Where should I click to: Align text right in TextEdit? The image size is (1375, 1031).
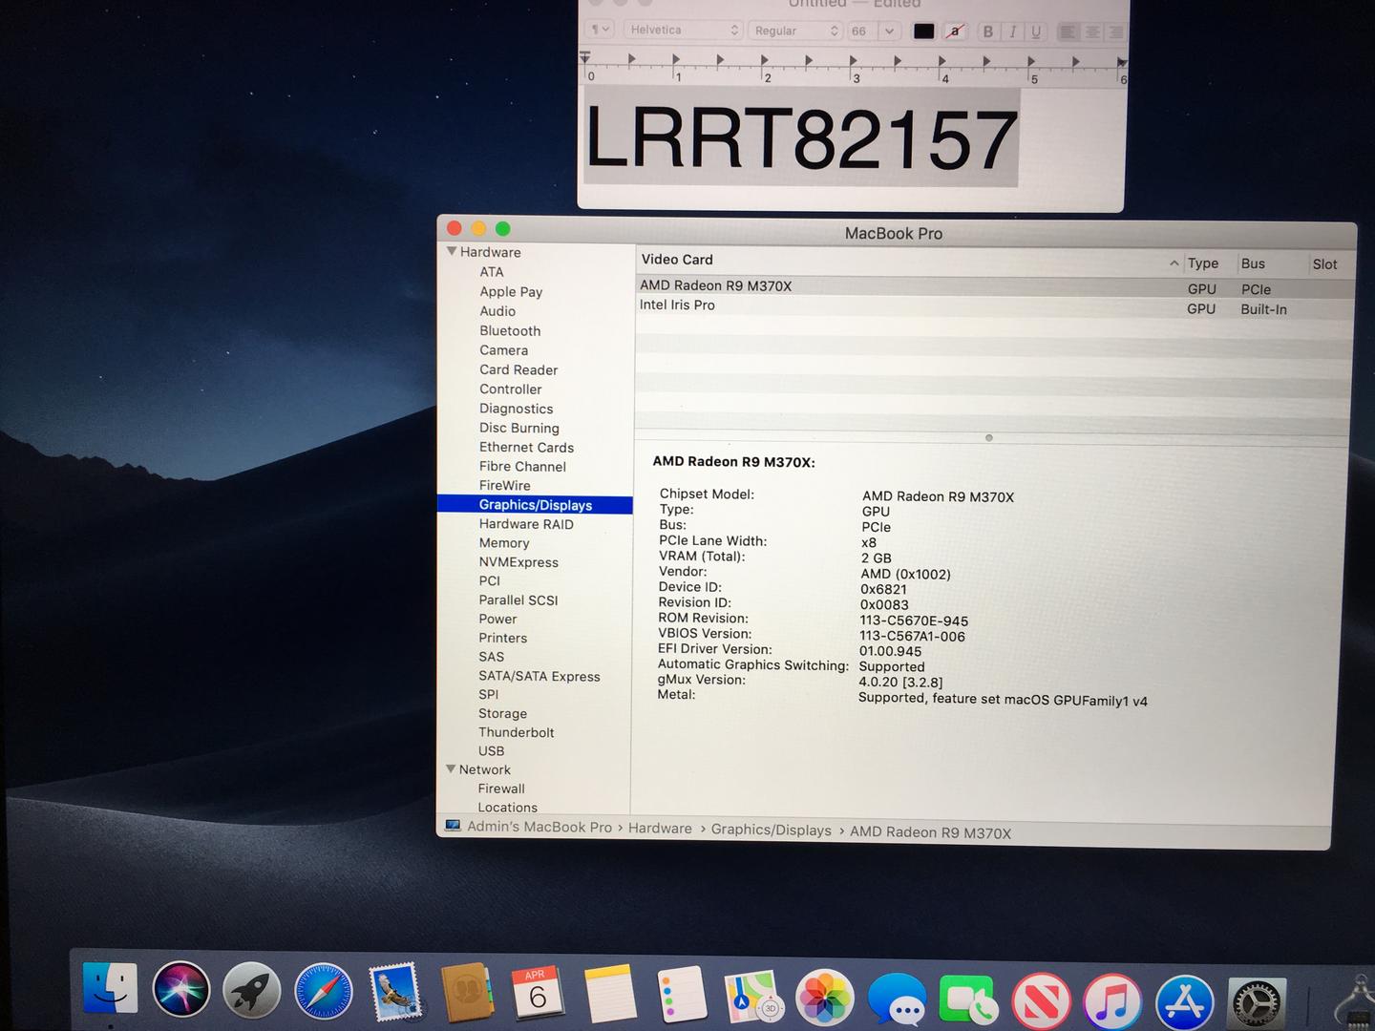(1114, 32)
